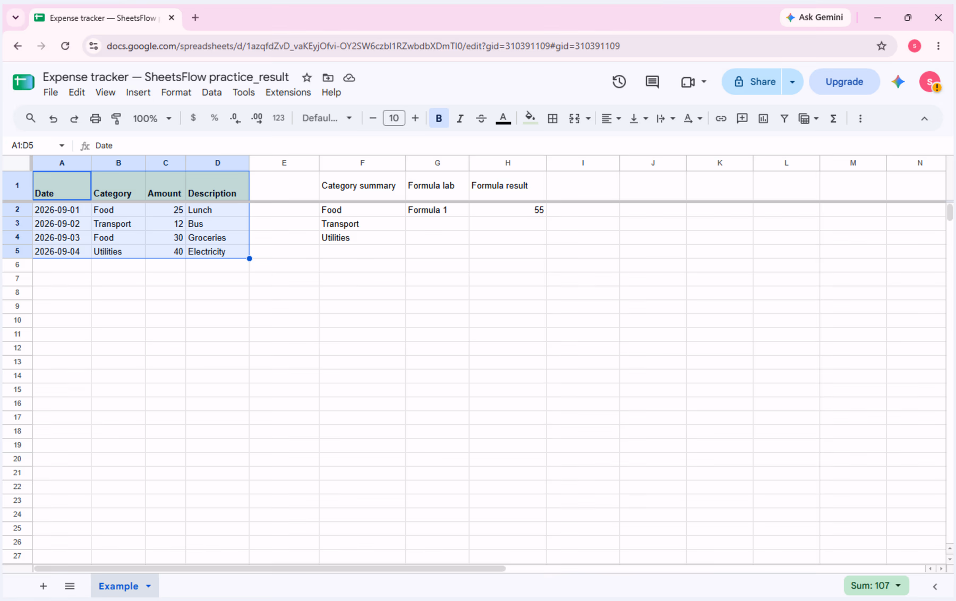The width and height of the screenshot is (956, 601).
Task: Open the text color picker
Action: point(503,118)
